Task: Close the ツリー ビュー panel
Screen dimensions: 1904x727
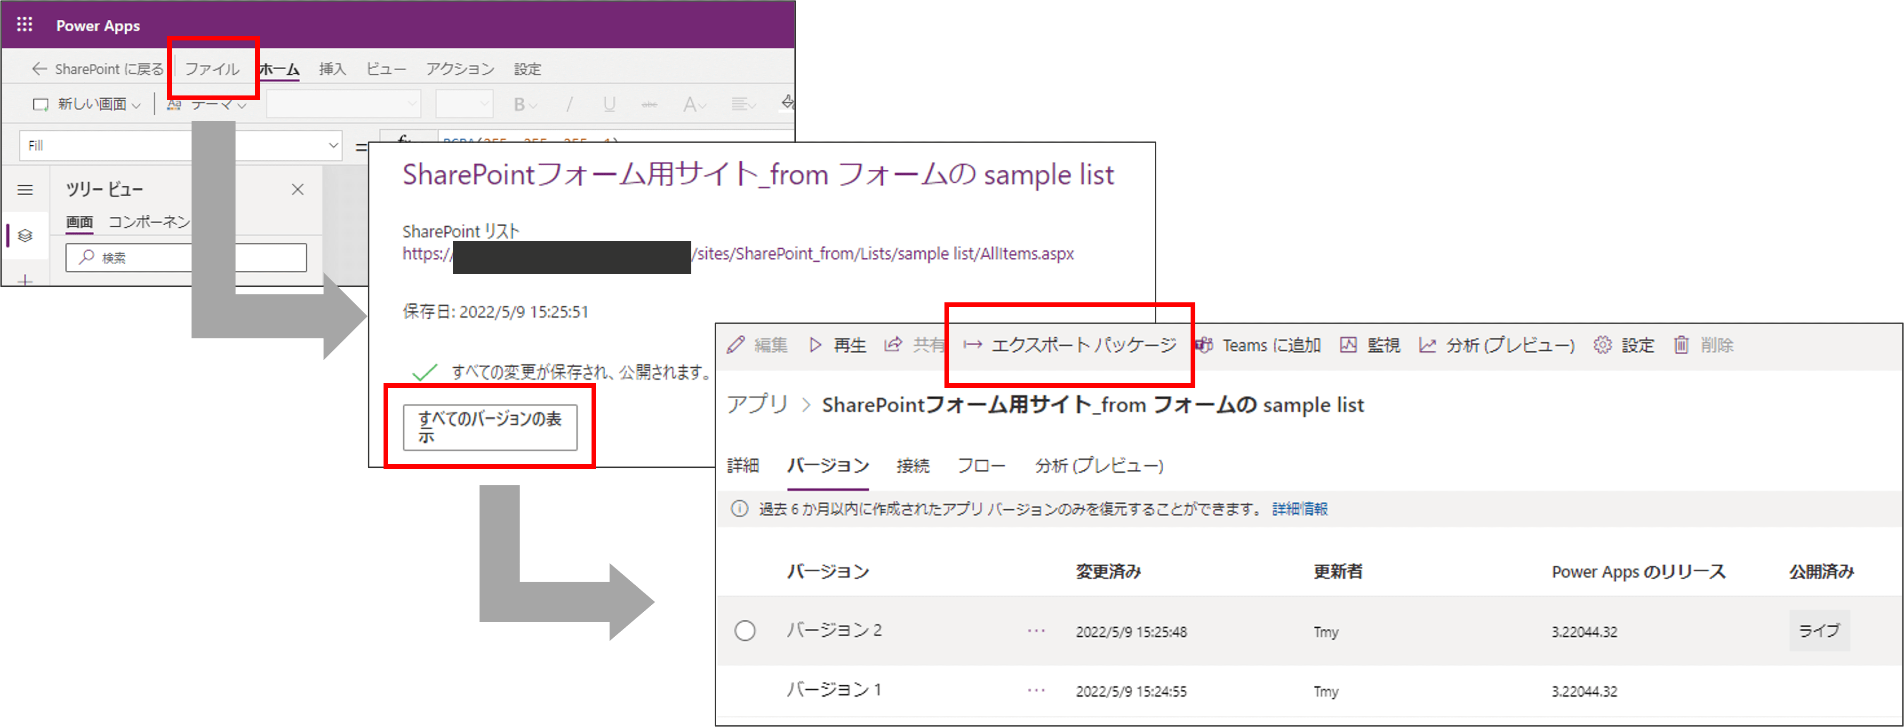Action: [x=298, y=190]
